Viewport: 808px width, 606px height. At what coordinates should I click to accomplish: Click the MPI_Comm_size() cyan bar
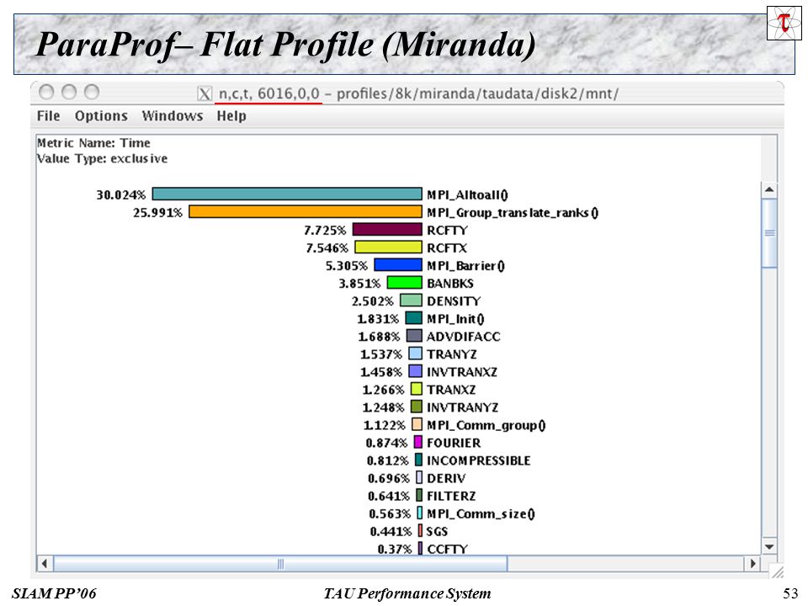pos(420,513)
